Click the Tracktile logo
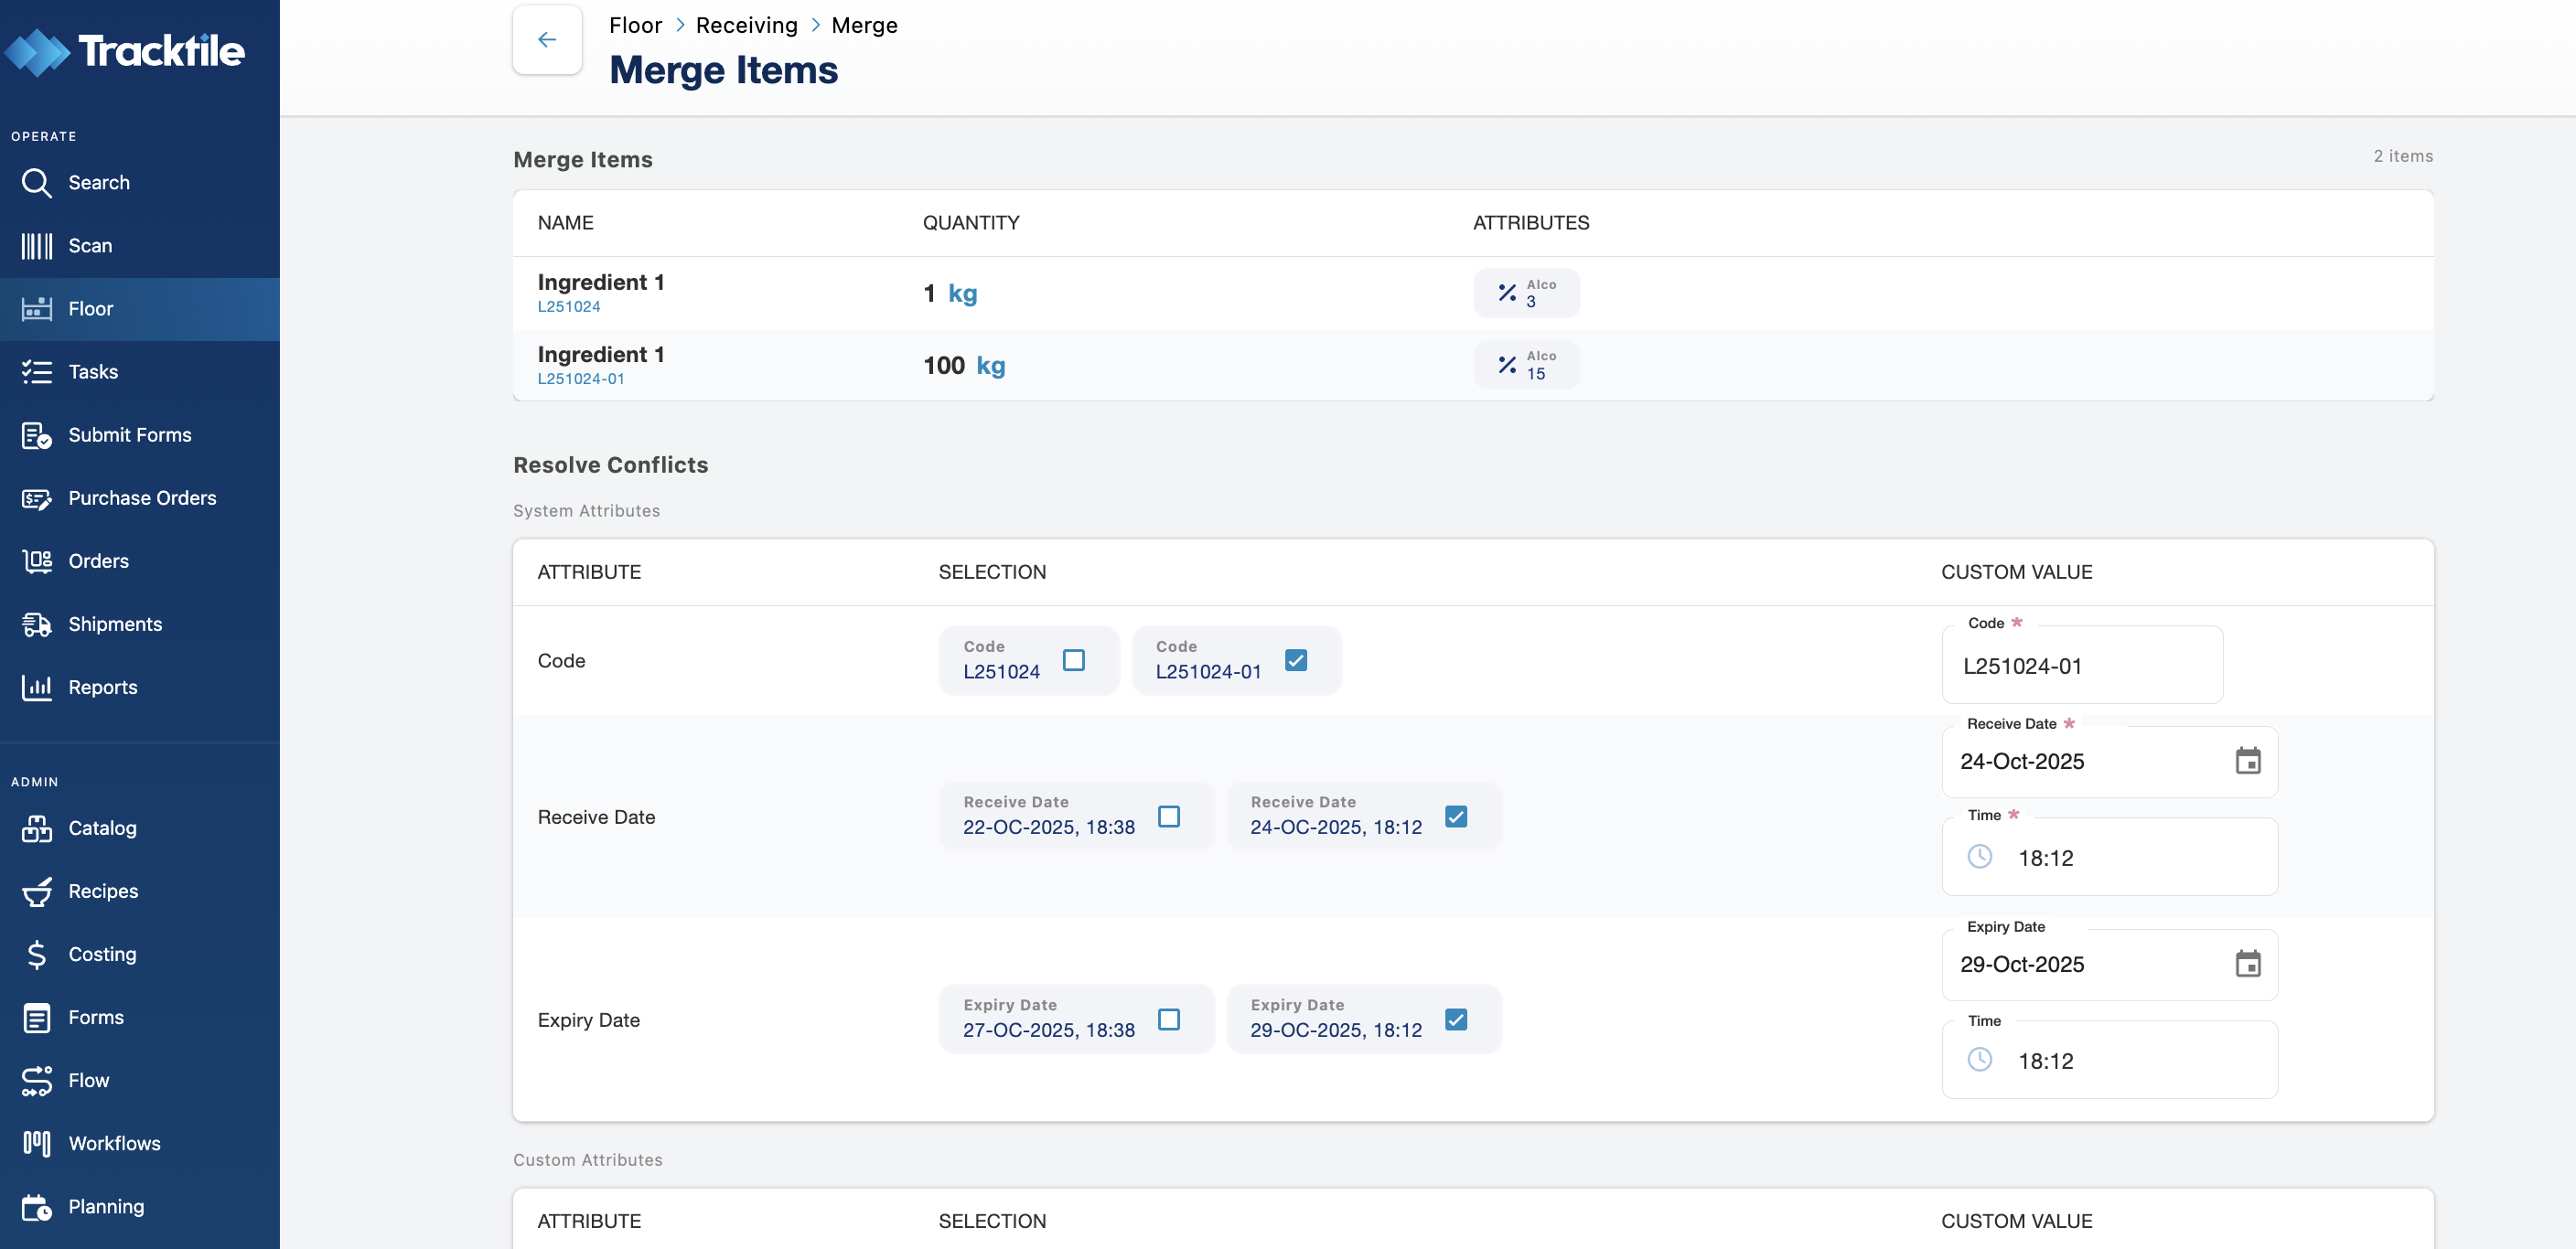2576x1249 pixels. [x=124, y=51]
